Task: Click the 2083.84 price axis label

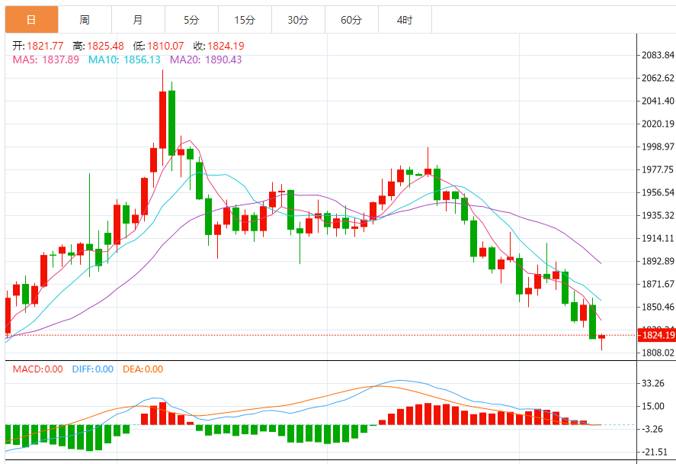Action: point(658,55)
